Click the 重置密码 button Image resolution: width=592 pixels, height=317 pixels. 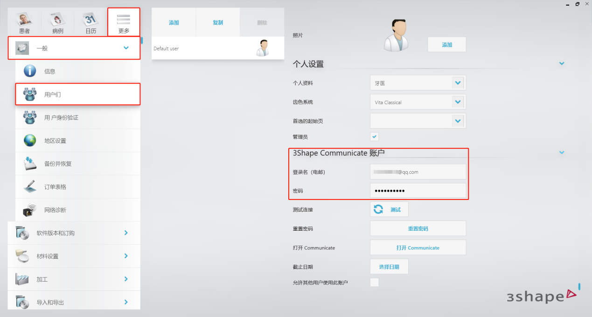[418, 228]
